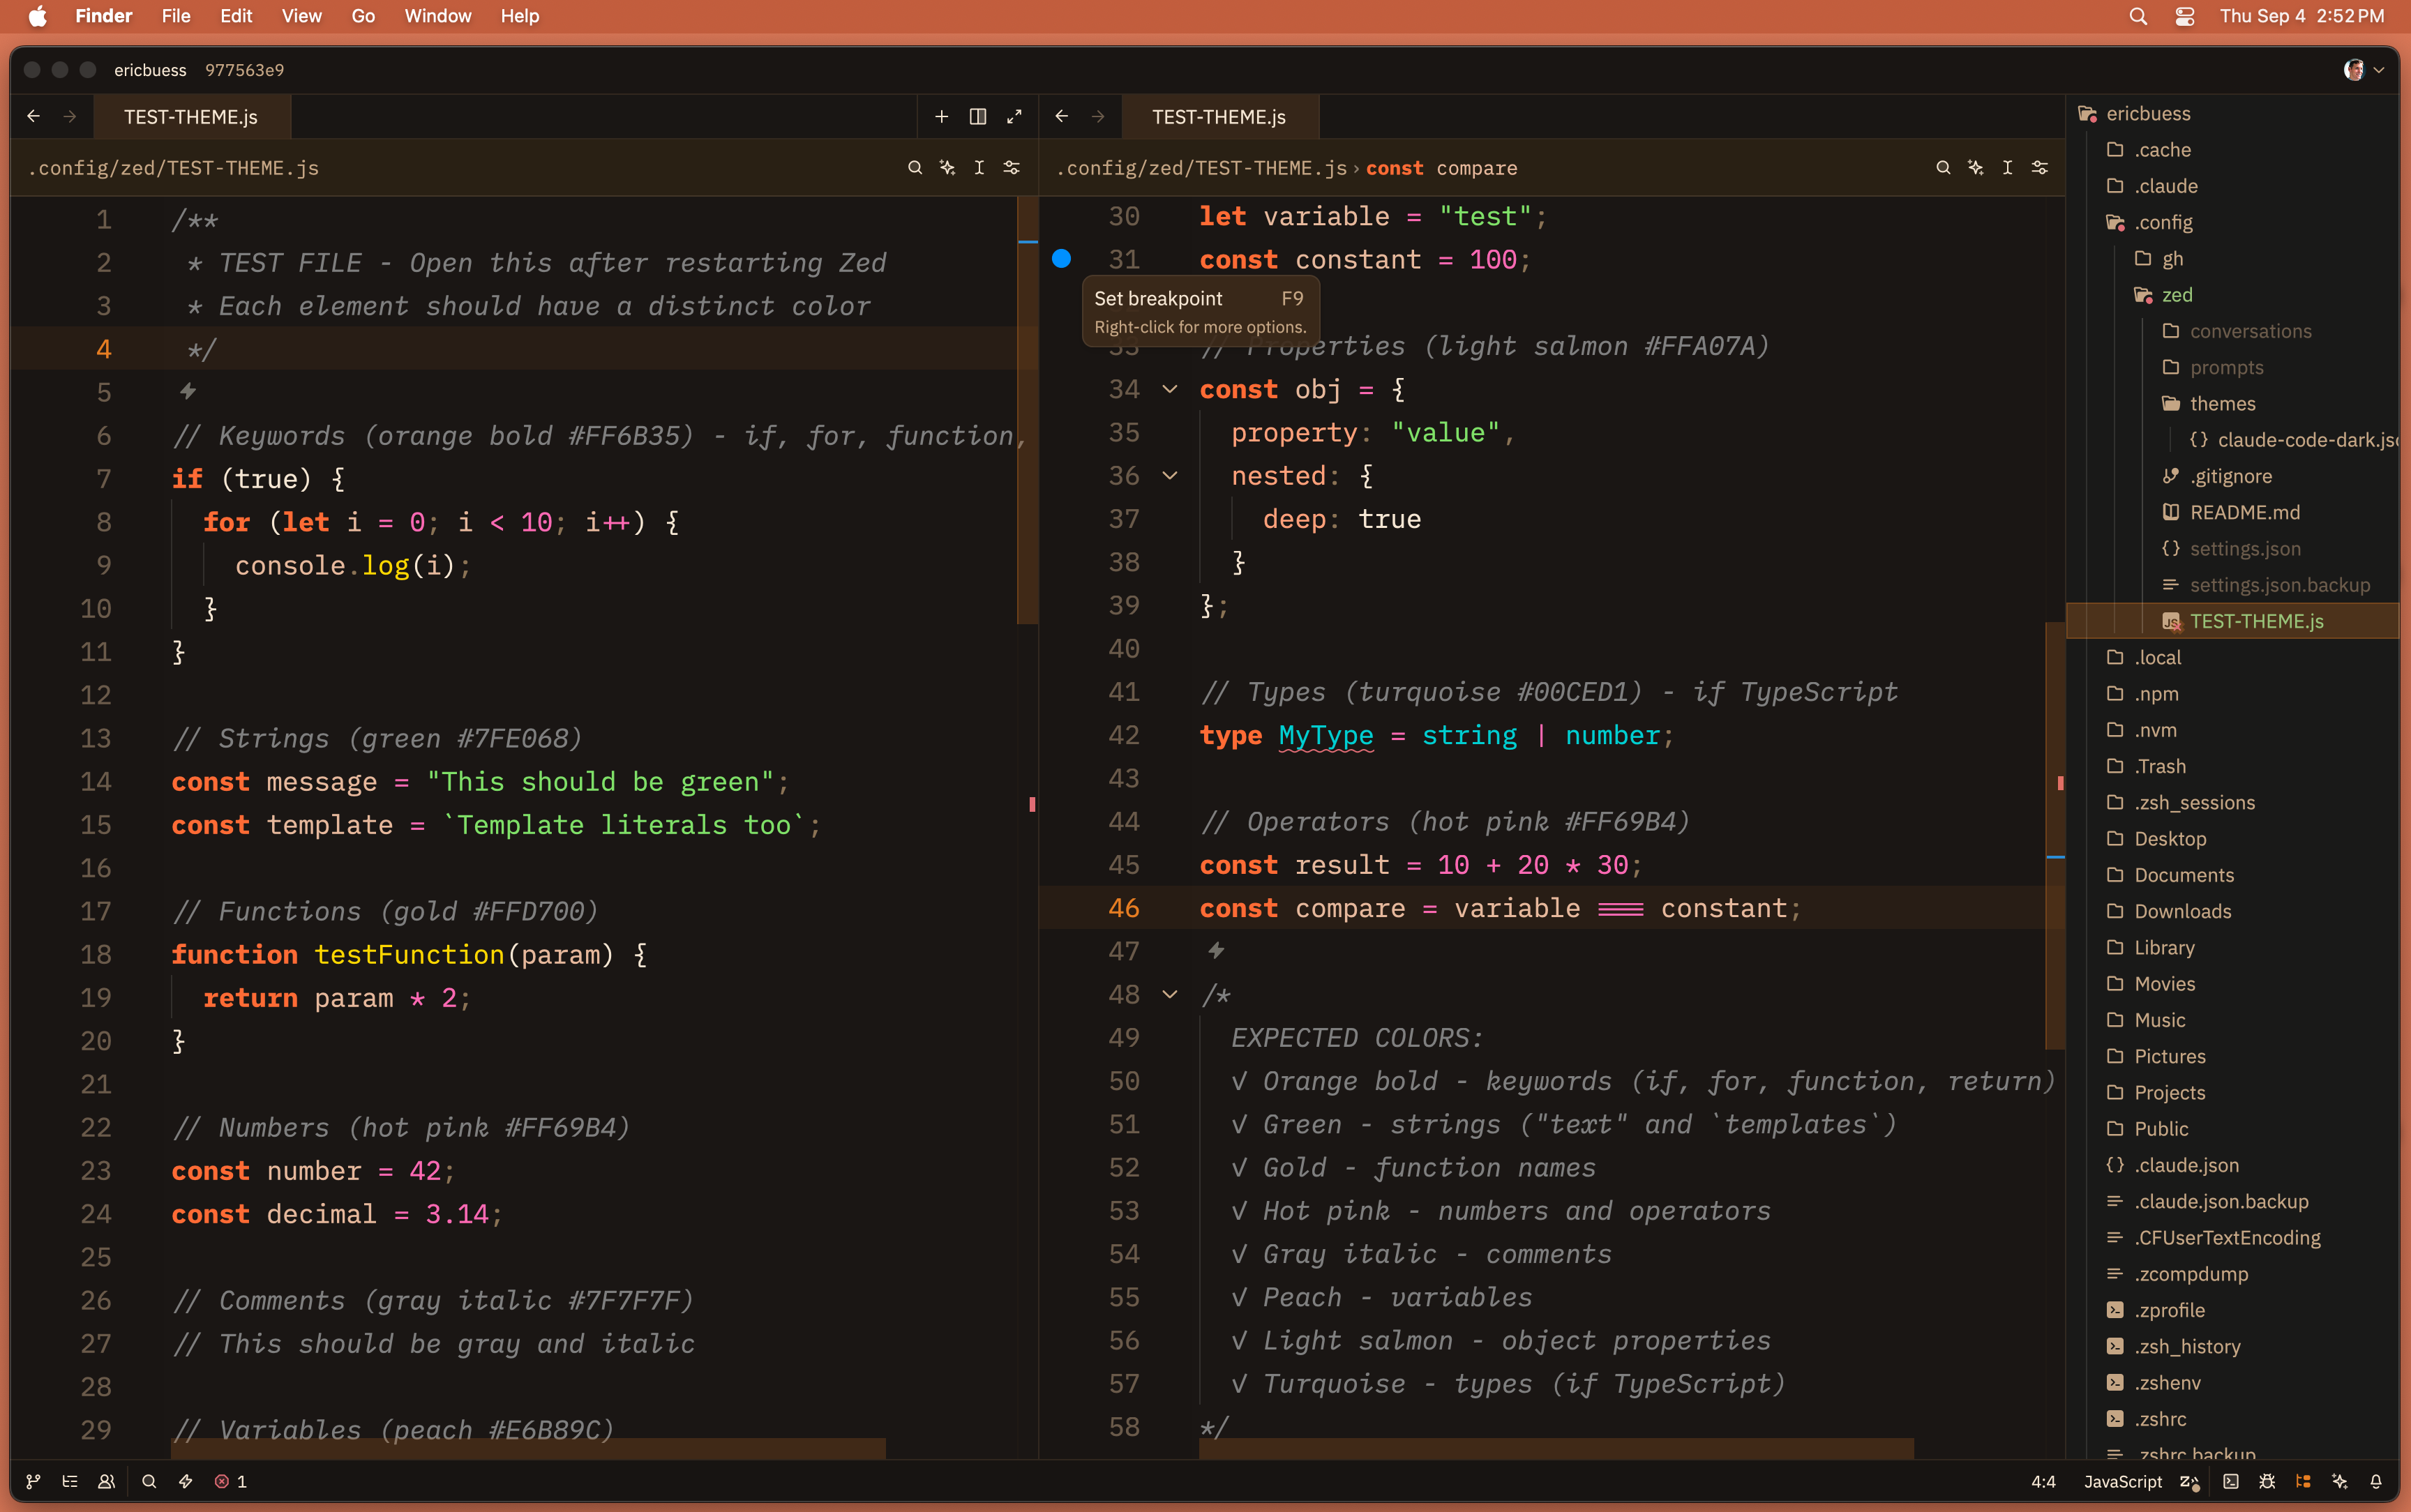Click the 977563e9 branch label
Screen dimensions: 2411x1512
(244, 70)
